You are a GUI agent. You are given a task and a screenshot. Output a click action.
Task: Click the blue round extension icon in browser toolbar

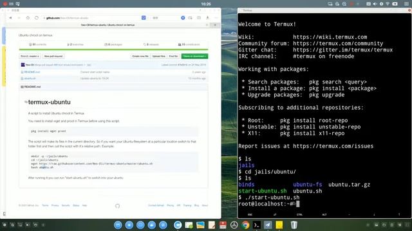coord(183,18)
